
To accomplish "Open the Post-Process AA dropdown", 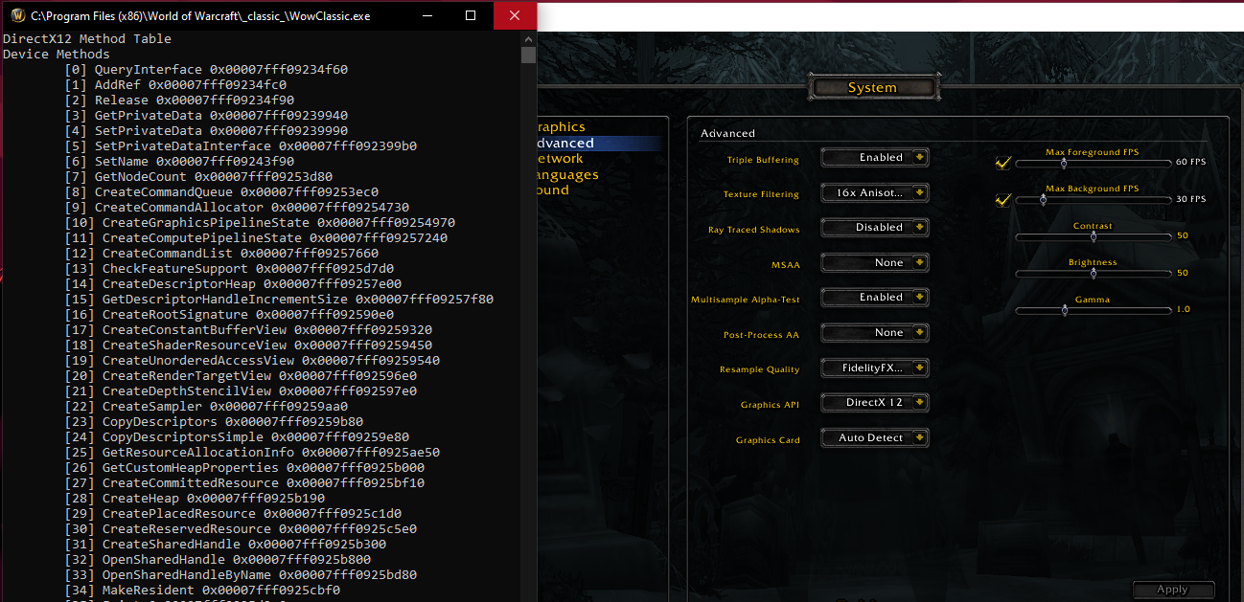I will [873, 332].
